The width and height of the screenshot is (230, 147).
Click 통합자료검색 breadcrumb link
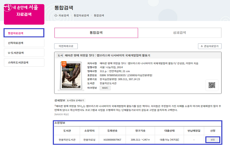tap(81, 15)
